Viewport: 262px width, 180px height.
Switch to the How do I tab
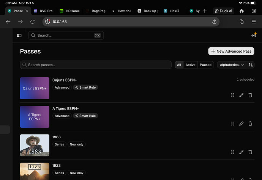click(122, 11)
